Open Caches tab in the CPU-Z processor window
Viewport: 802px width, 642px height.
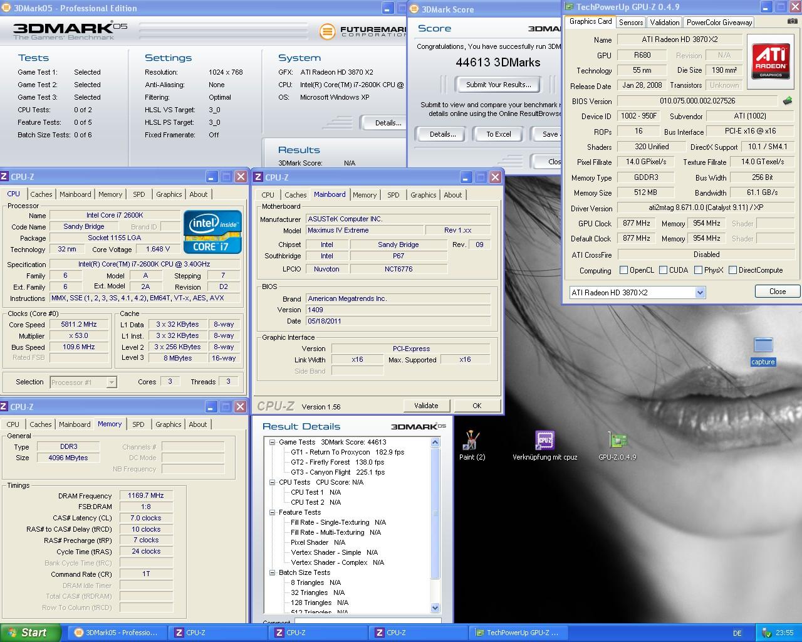click(x=41, y=194)
